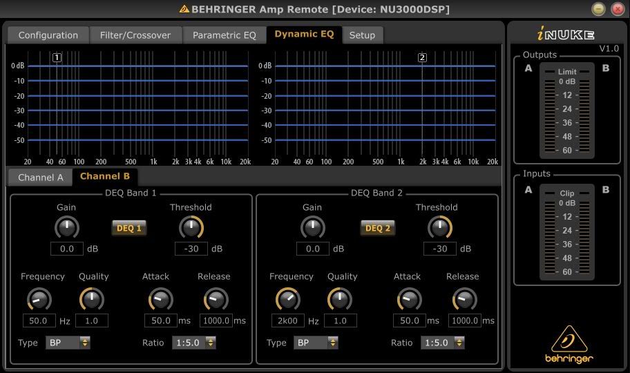
Task: Click the iNUKE logo
Action: click(566, 34)
